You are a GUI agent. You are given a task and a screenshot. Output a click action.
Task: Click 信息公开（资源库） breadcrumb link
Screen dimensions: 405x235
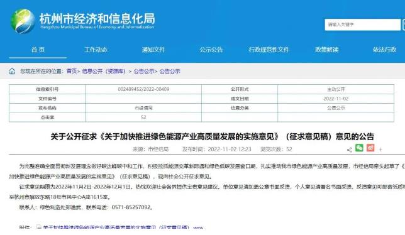pos(104,71)
